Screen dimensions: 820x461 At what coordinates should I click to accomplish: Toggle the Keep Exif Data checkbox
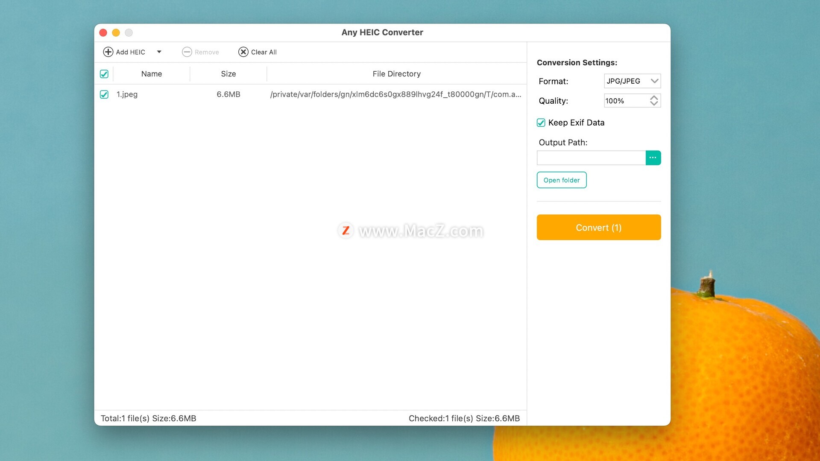(x=541, y=123)
